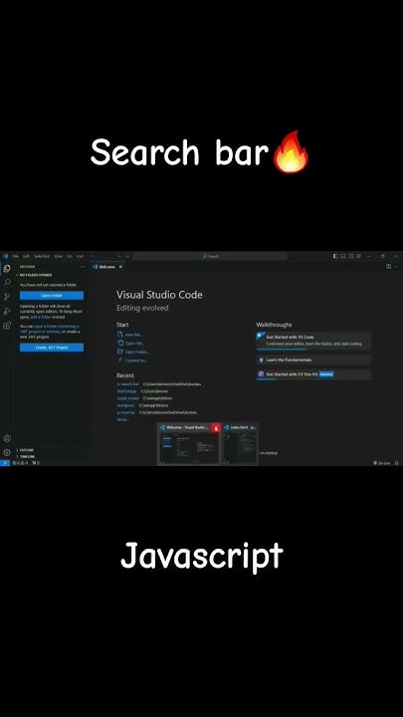Open the Manage gear in activity bar
Viewport: 403px width, 717px height.
pos(7,452)
